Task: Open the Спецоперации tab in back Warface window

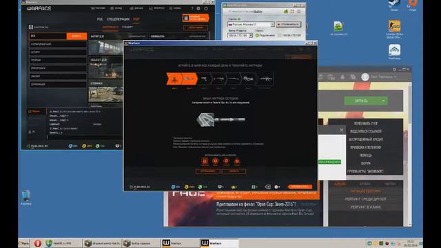Action: (x=118, y=19)
